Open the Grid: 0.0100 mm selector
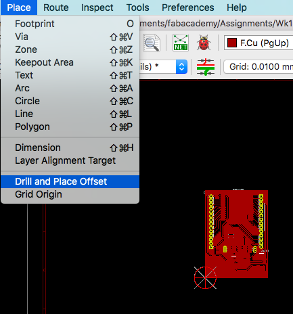This screenshot has height=314, width=293. click(x=258, y=66)
